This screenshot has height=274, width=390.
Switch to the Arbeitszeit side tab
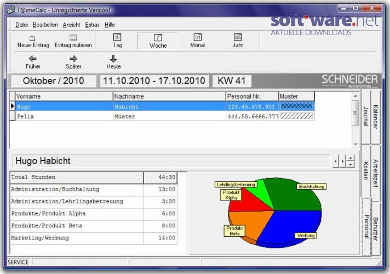tap(375, 173)
